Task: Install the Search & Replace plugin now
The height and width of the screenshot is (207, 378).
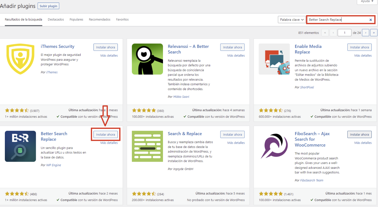Action: coord(232,135)
